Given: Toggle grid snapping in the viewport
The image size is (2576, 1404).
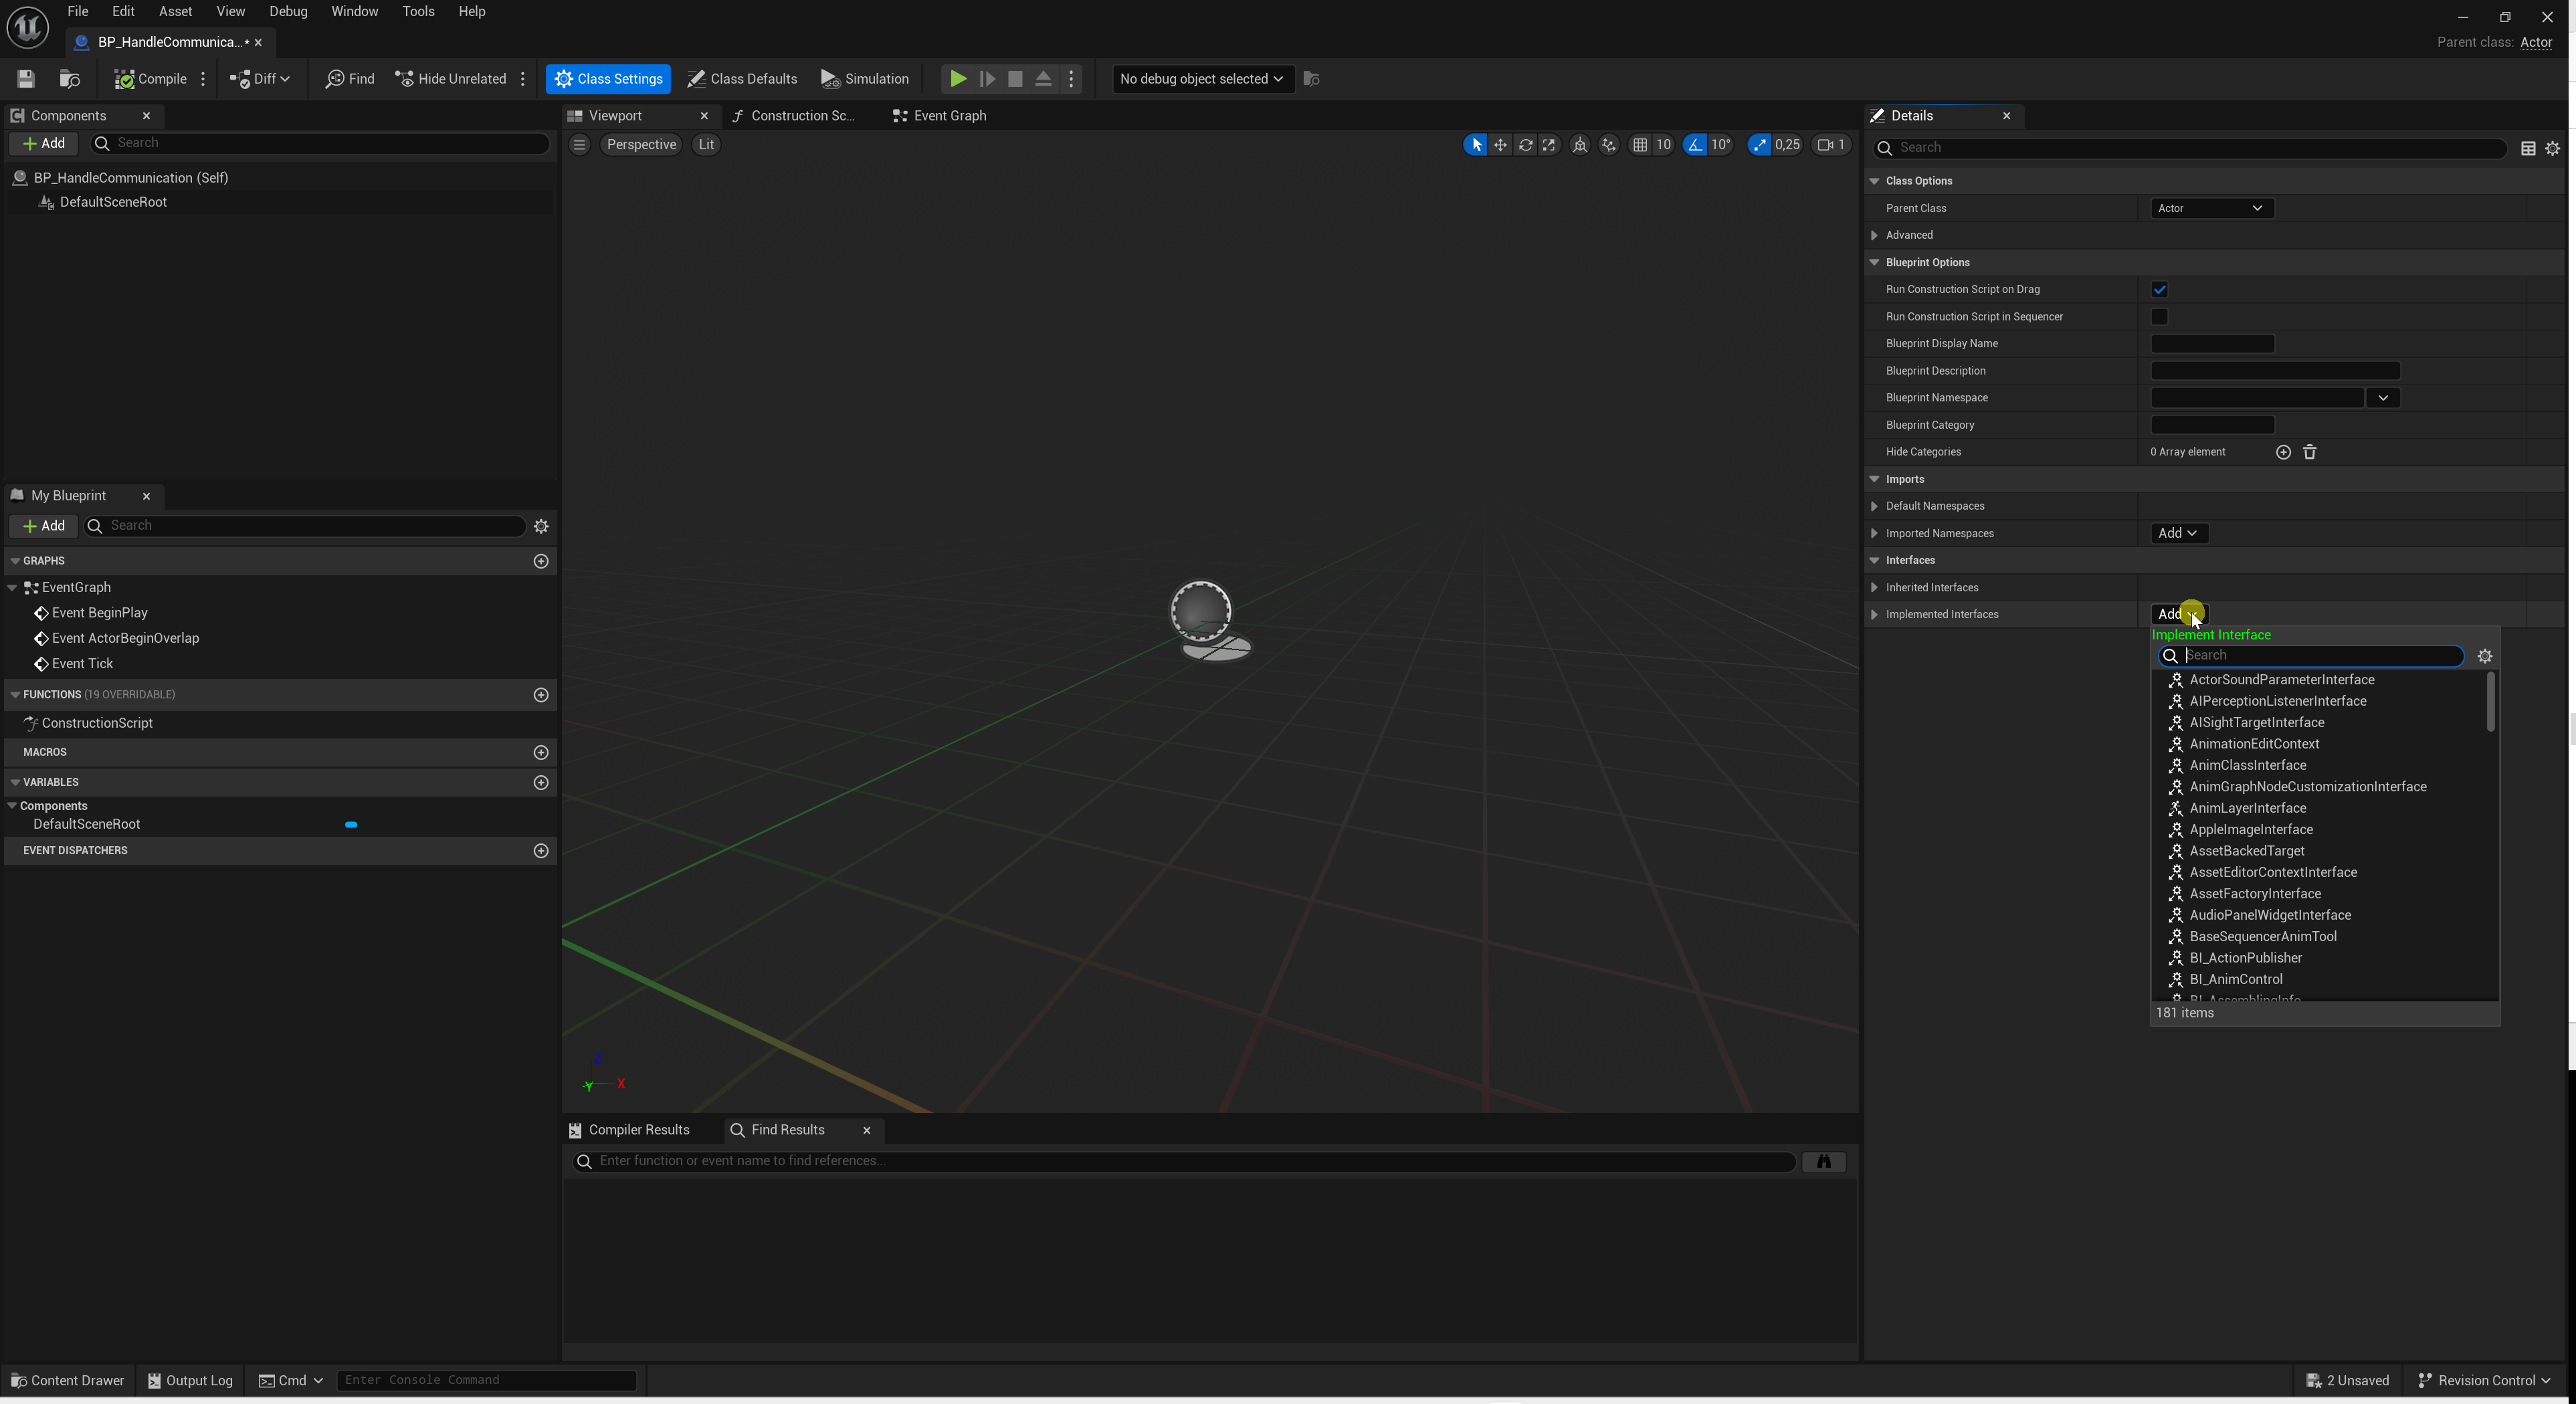Looking at the screenshot, I should click(x=1640, y=145).
